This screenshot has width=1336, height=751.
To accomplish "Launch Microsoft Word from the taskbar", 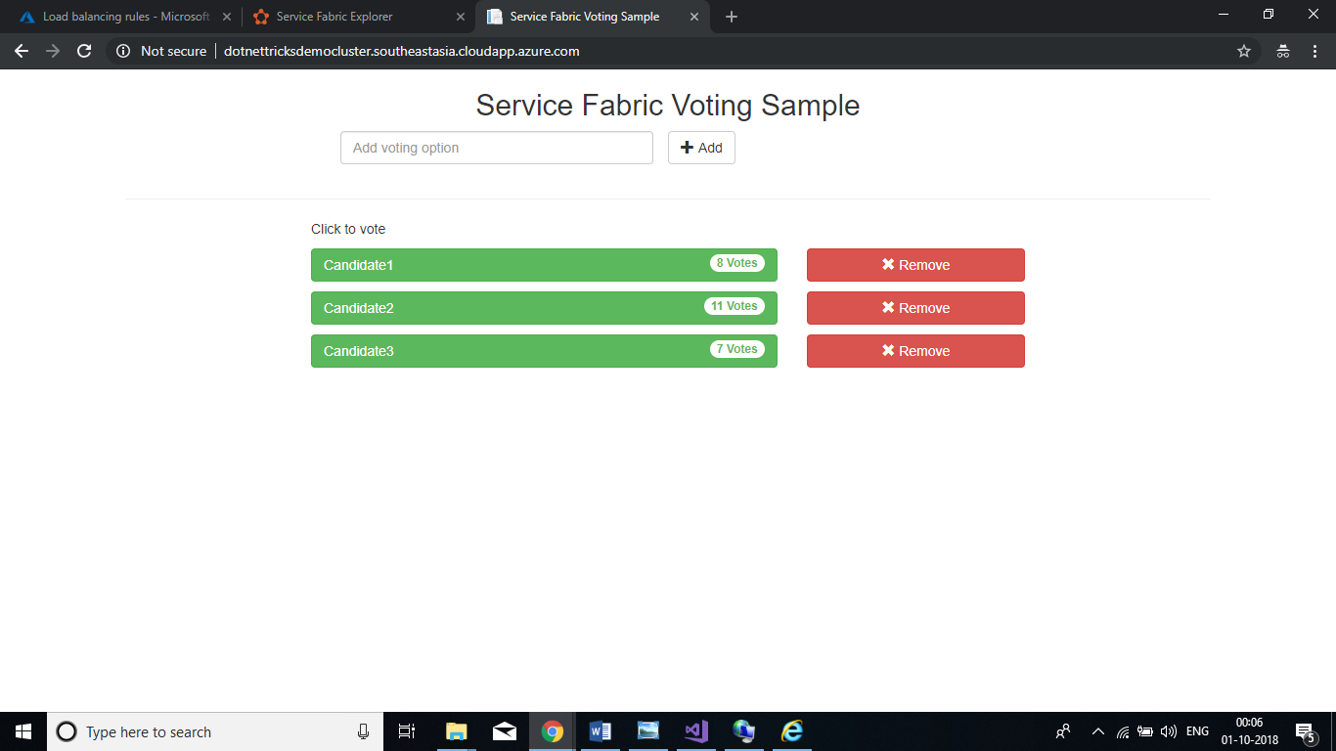I will point(601,731).
